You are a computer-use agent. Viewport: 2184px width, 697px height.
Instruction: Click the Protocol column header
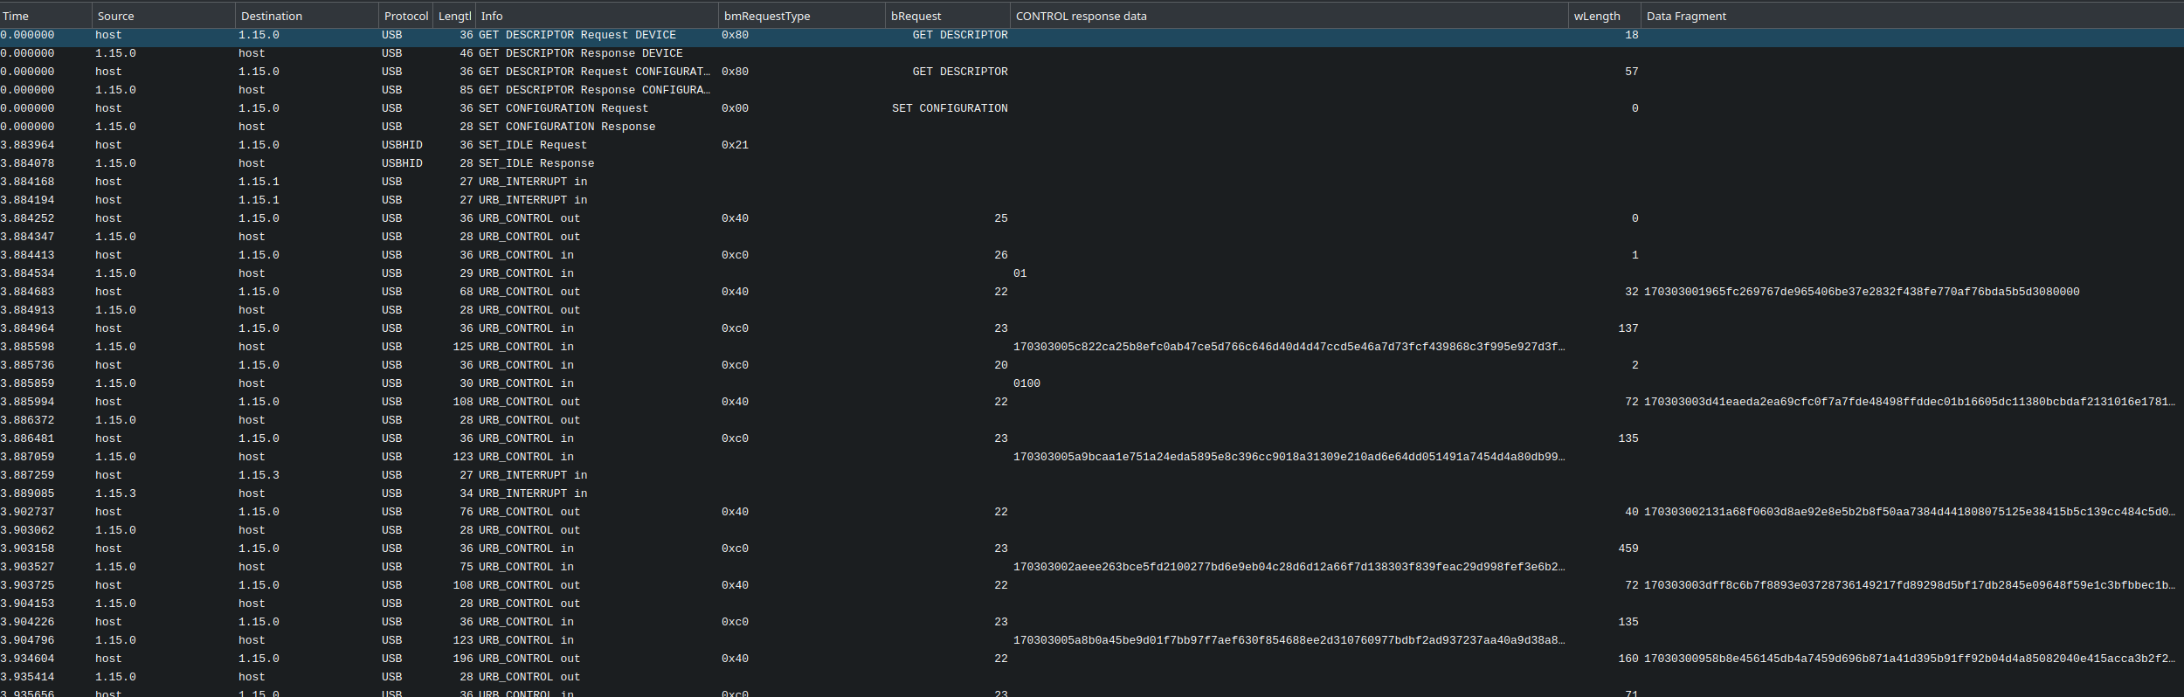(x=406, y=16)
